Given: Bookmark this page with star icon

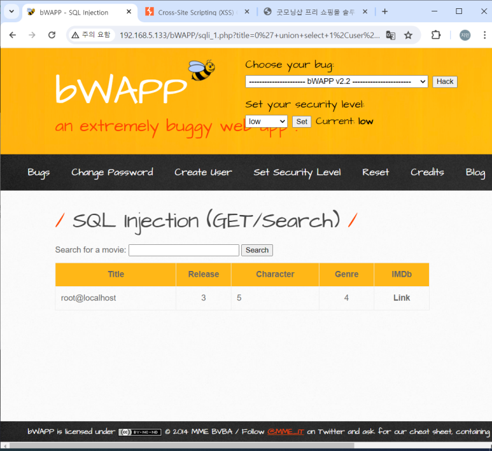Looking at the screenshot, I should tap(408, 35).
